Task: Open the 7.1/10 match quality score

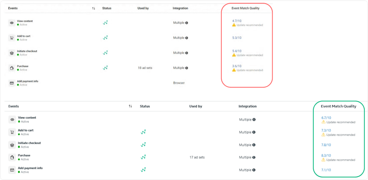Action: 326,170
